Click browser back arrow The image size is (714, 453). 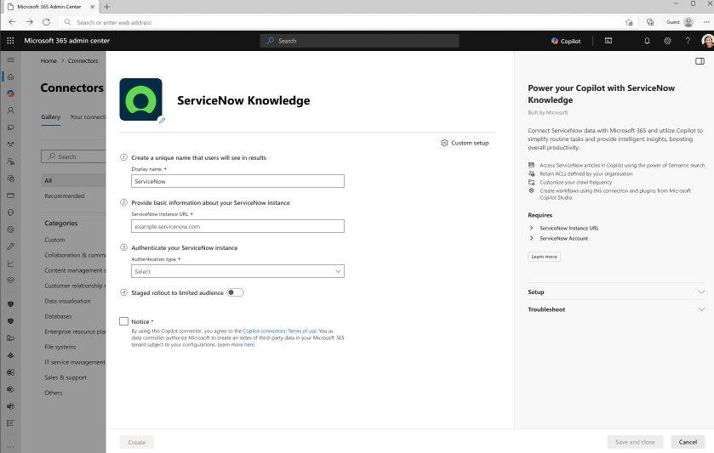tap(12, 22)
